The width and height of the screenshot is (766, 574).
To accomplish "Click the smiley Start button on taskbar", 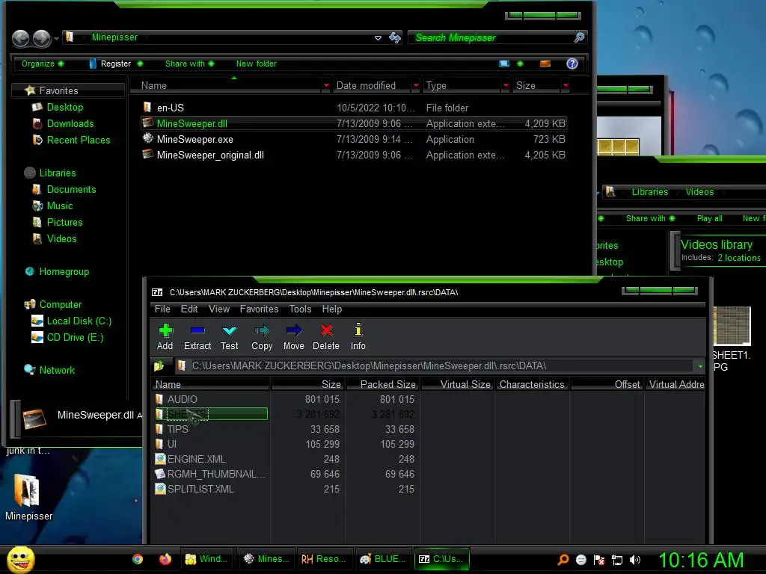I will [21, 559].
